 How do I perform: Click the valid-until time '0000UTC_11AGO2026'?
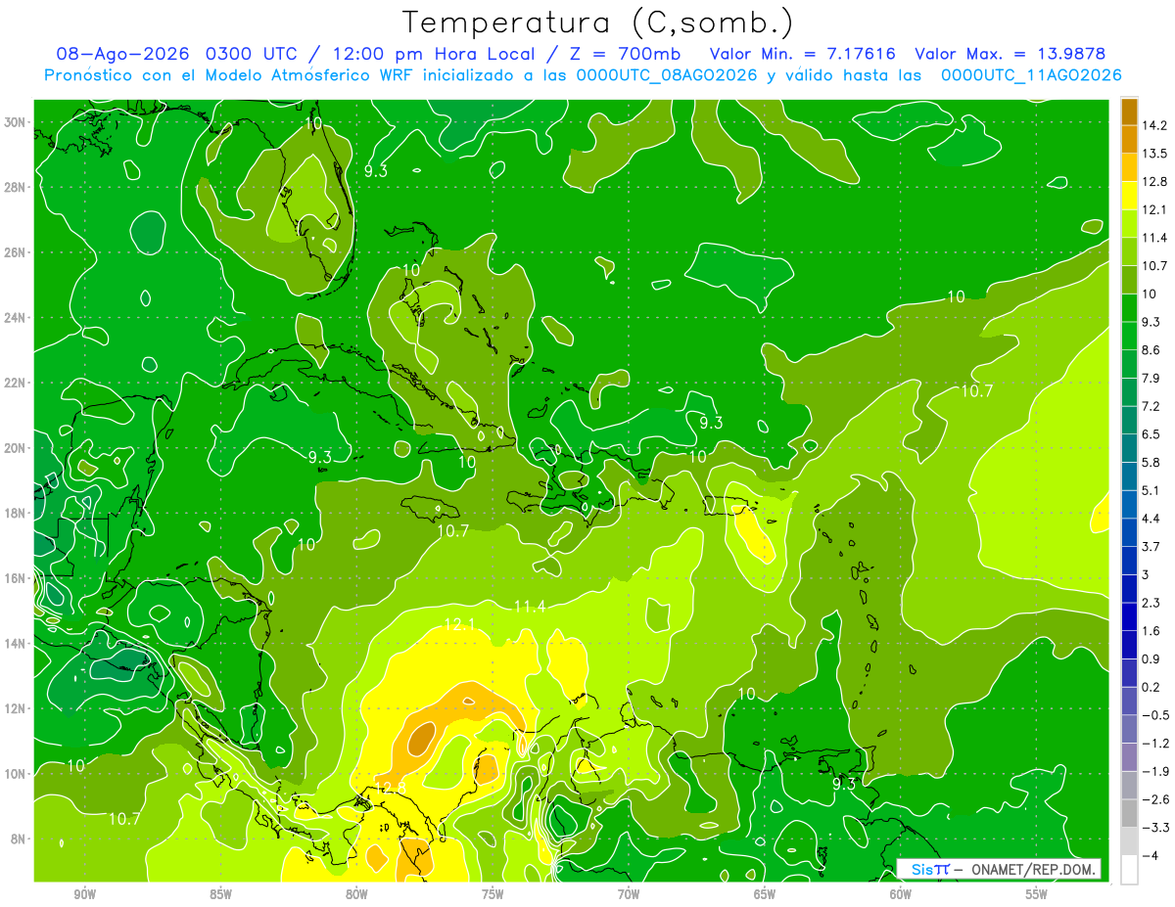click(1031, 75)
